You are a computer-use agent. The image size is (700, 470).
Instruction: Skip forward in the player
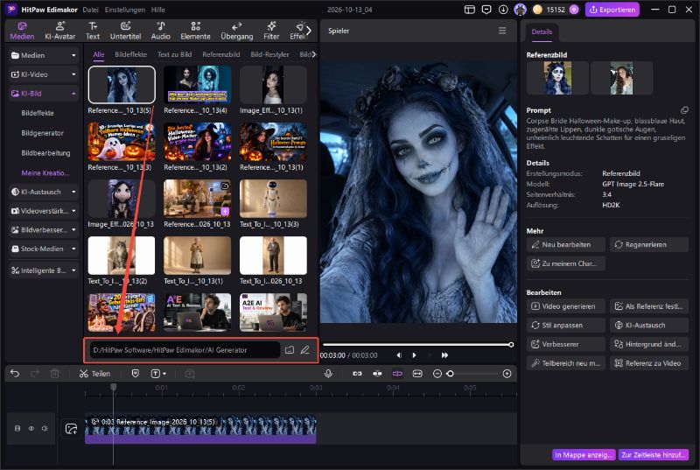(444, 355)
